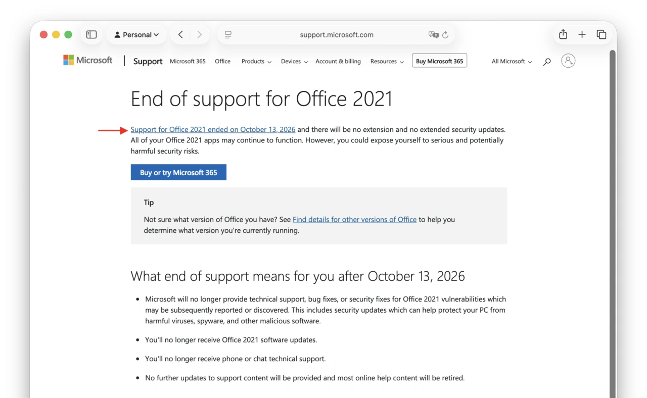Viewport: 647px width, 398px height.
Task: Open the Personal profile dropdown
Action: click(136, 35)
